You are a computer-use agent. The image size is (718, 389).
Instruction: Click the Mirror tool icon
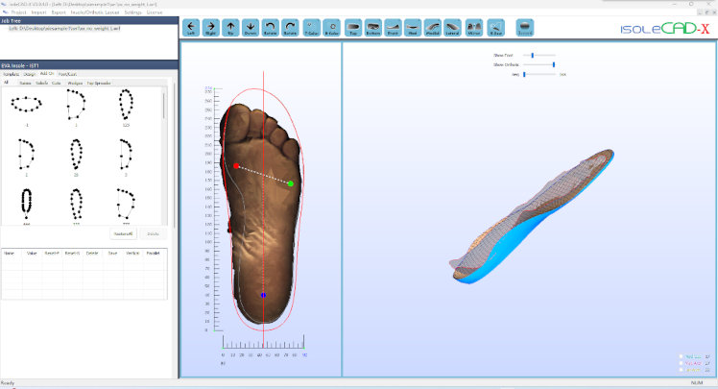[x=472, y=28]
